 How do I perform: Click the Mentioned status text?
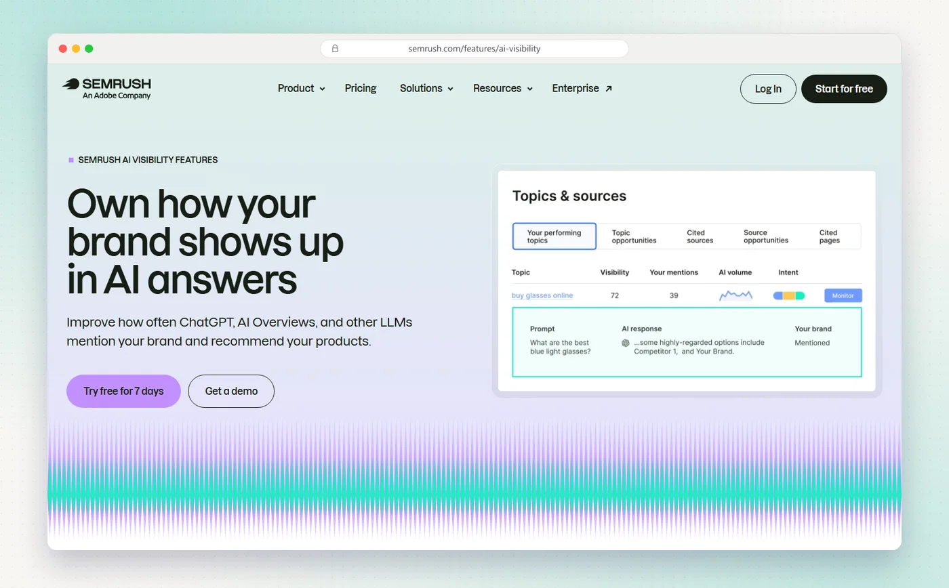coord(812,343)
